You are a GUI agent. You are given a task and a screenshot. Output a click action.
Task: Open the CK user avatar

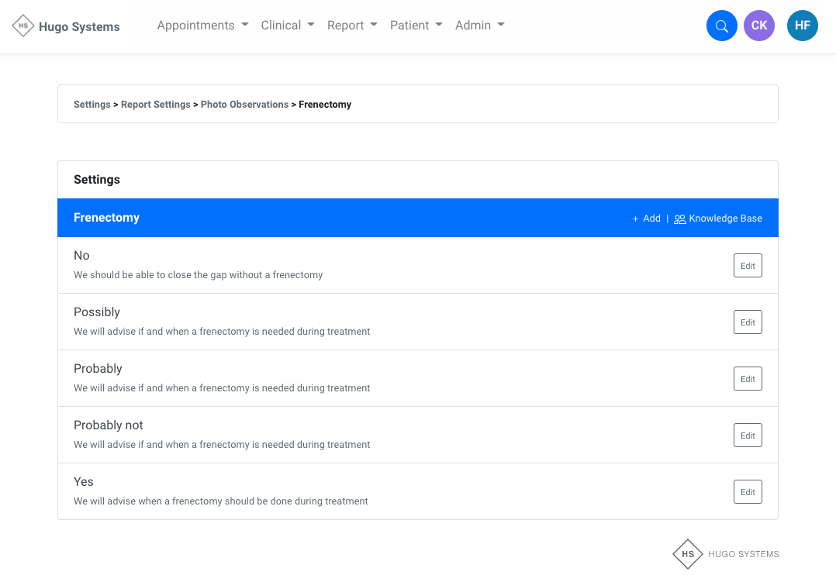[x=758, y=26]
